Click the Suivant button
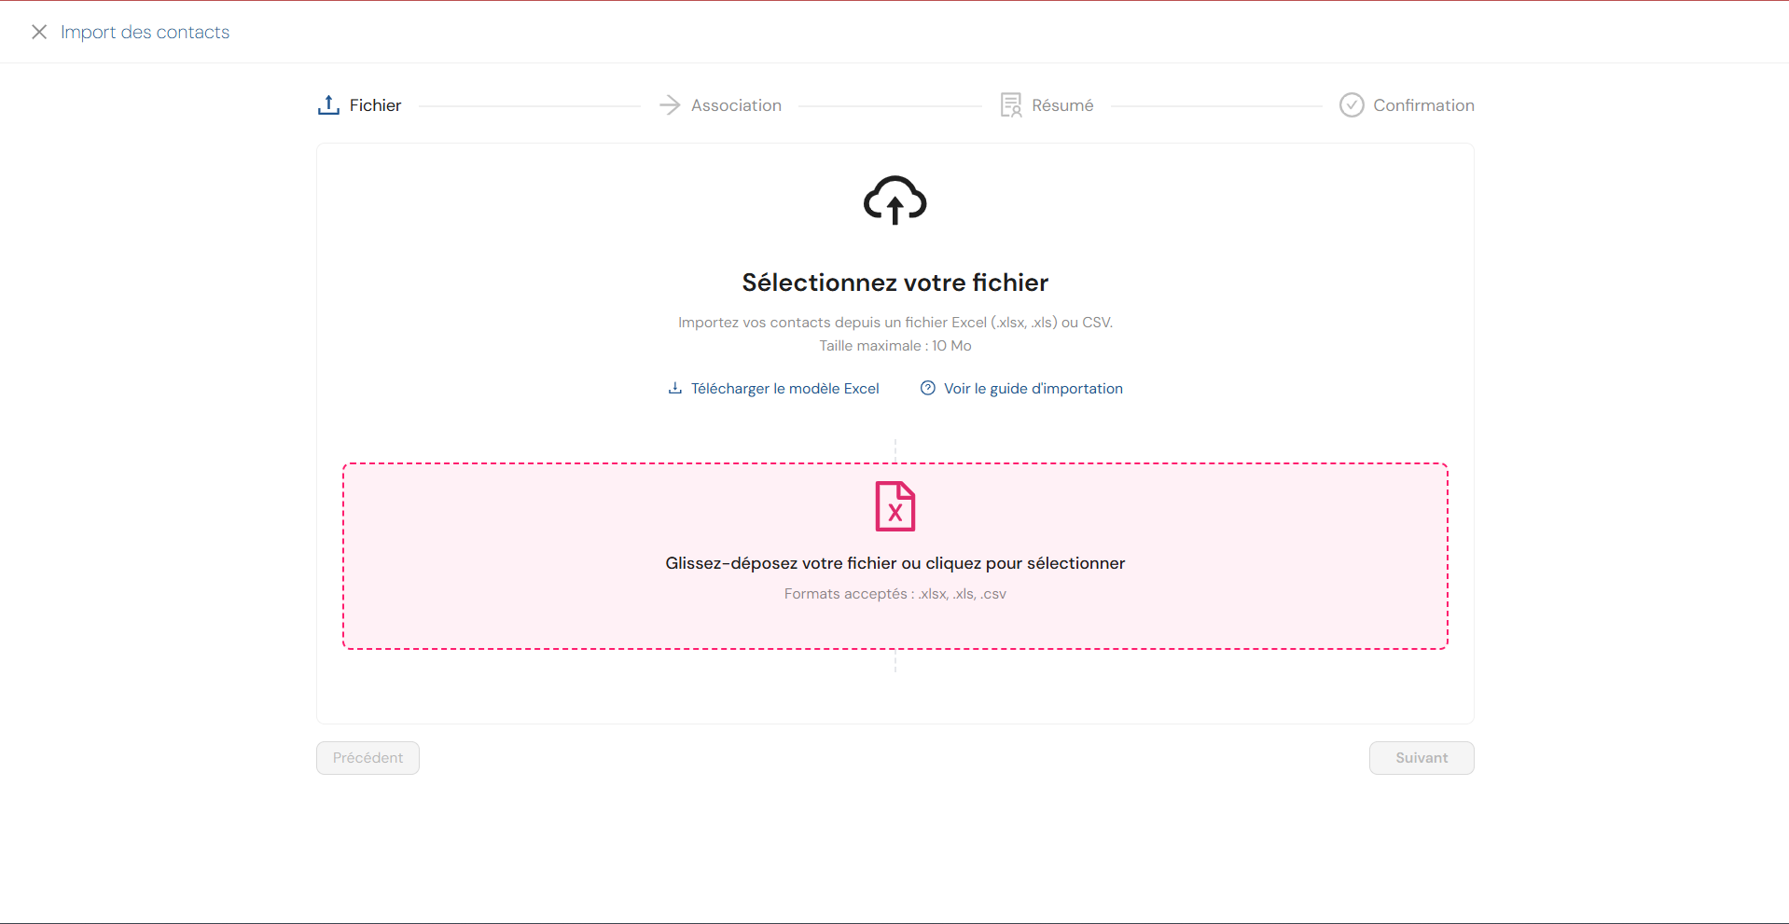Viewport: 1789px width, 924px height. pos(1421,758)
